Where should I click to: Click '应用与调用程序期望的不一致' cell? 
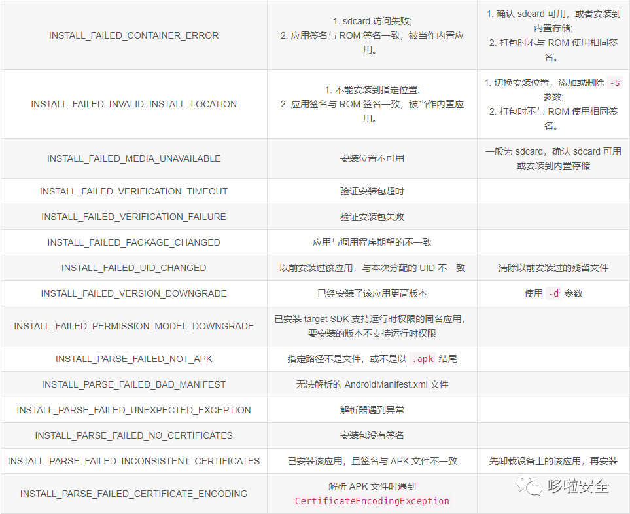click(372, 242)
